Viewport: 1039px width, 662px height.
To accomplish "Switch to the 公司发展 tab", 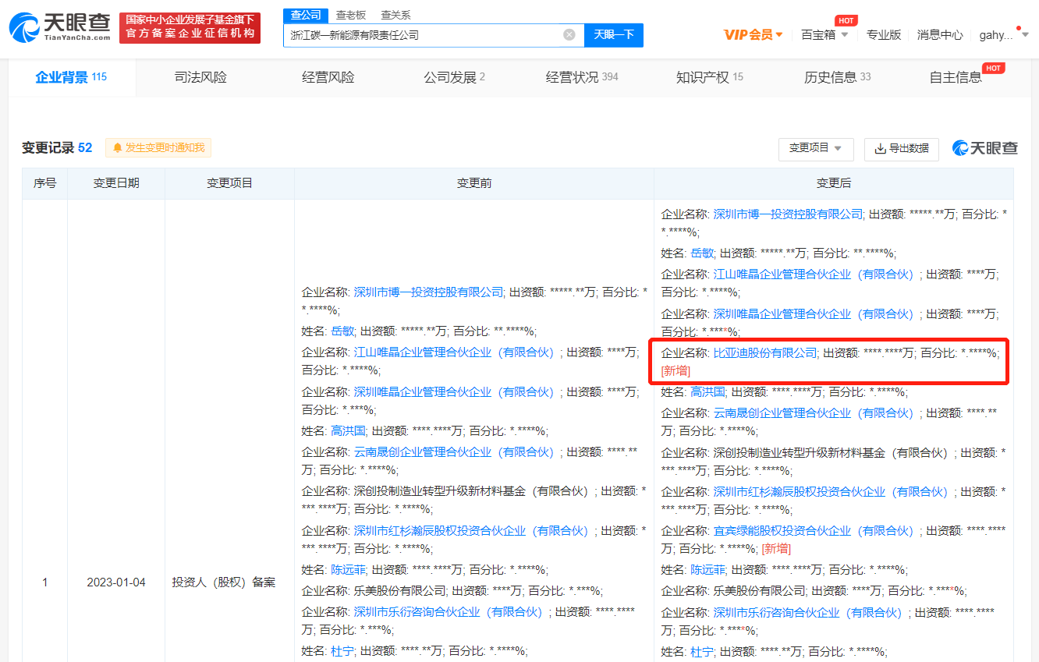I will point(455,77).
